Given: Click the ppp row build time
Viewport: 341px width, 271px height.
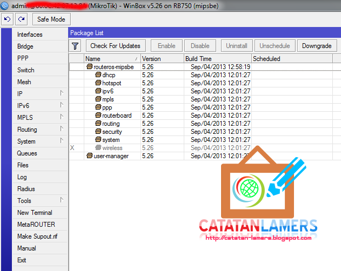Looking at the screenshot, I should [x=220, y=107].
